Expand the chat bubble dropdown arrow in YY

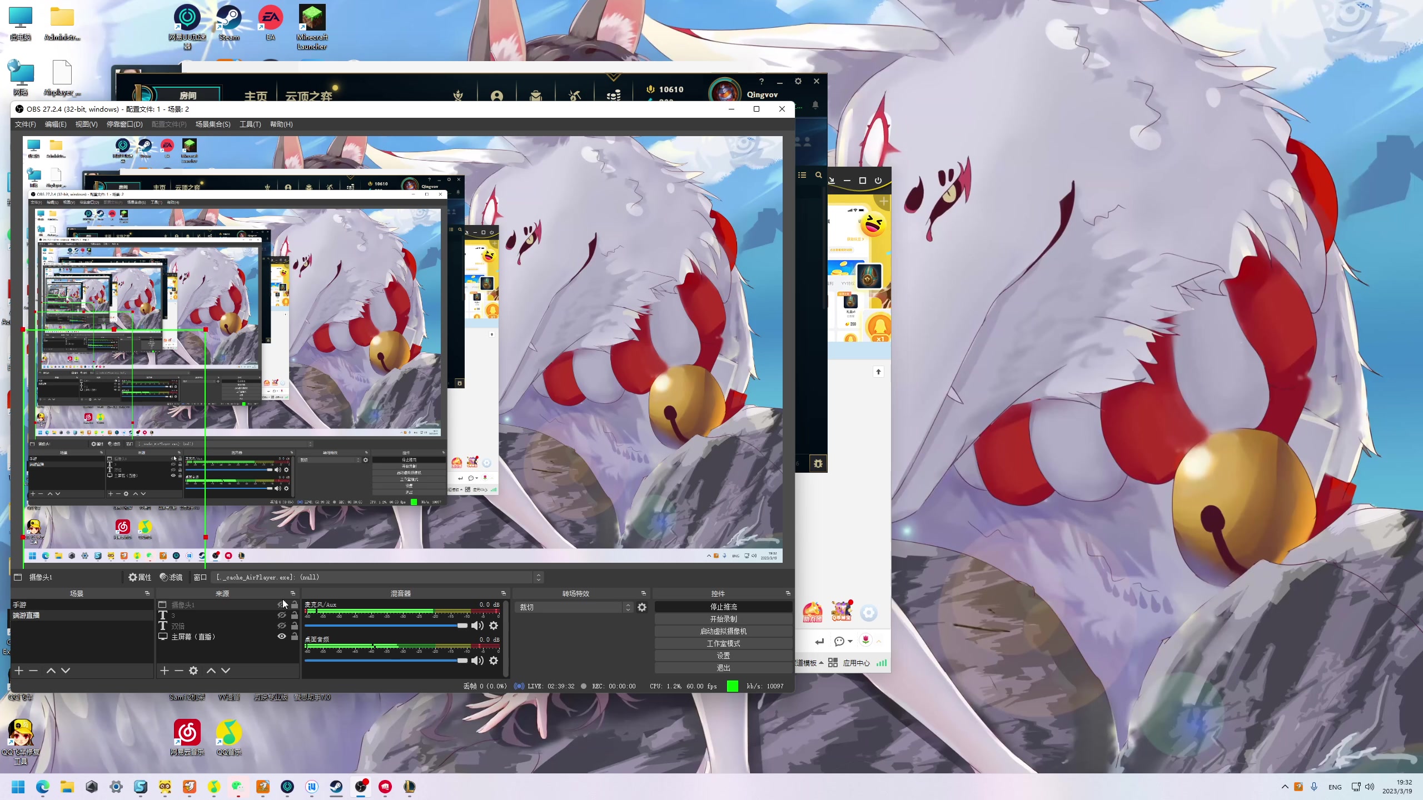click(850, 642)
